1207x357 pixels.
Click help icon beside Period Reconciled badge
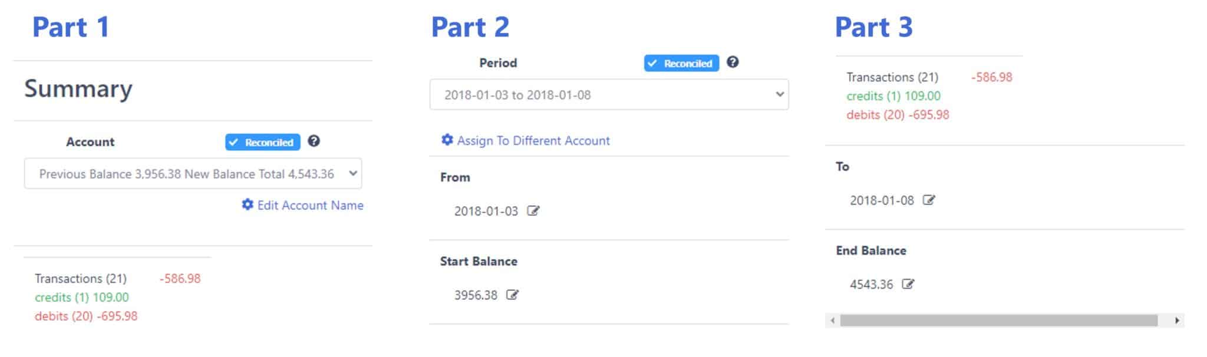coord(733,62)
